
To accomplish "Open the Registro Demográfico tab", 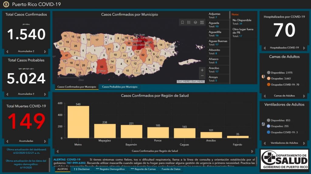I will pos(110,169).
